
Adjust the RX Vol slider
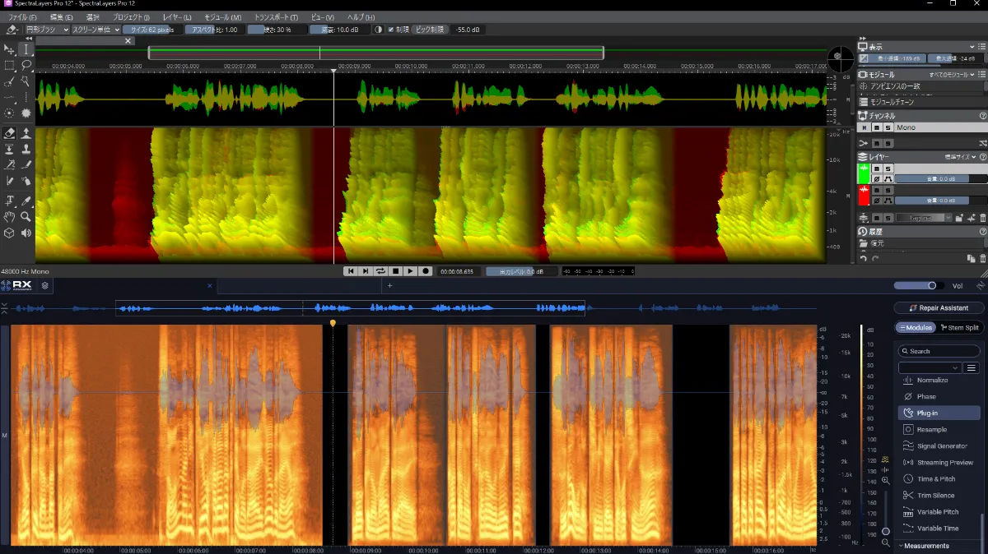click(x=920, y=285)
